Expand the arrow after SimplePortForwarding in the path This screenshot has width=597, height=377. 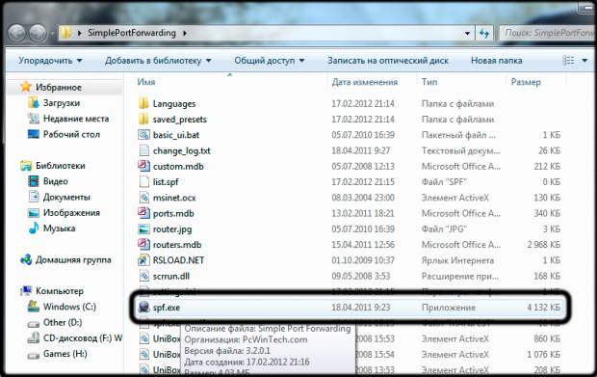tap(185, 33)
